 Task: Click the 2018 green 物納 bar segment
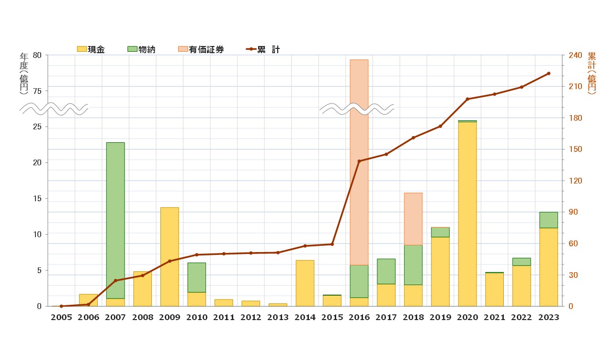click(x=413, y=265)
